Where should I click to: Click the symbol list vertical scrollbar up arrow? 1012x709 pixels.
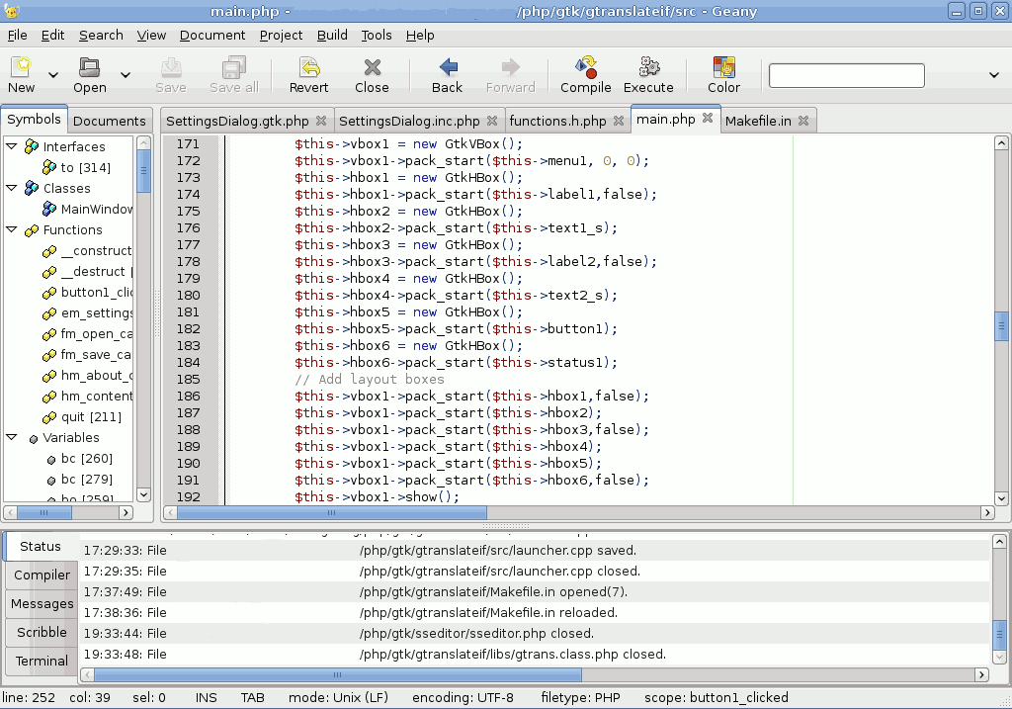click(144, 142)
